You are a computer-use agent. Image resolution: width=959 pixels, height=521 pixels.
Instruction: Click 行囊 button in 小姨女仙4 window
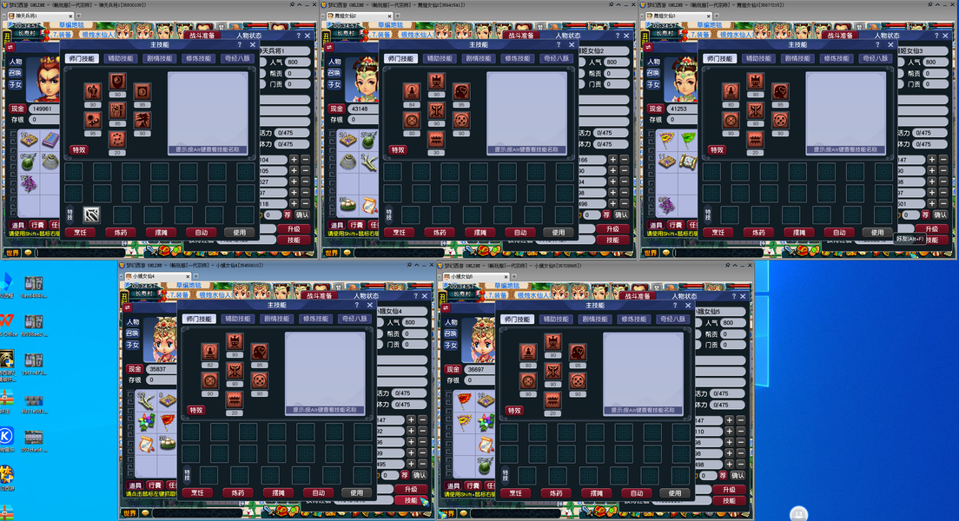155,485
